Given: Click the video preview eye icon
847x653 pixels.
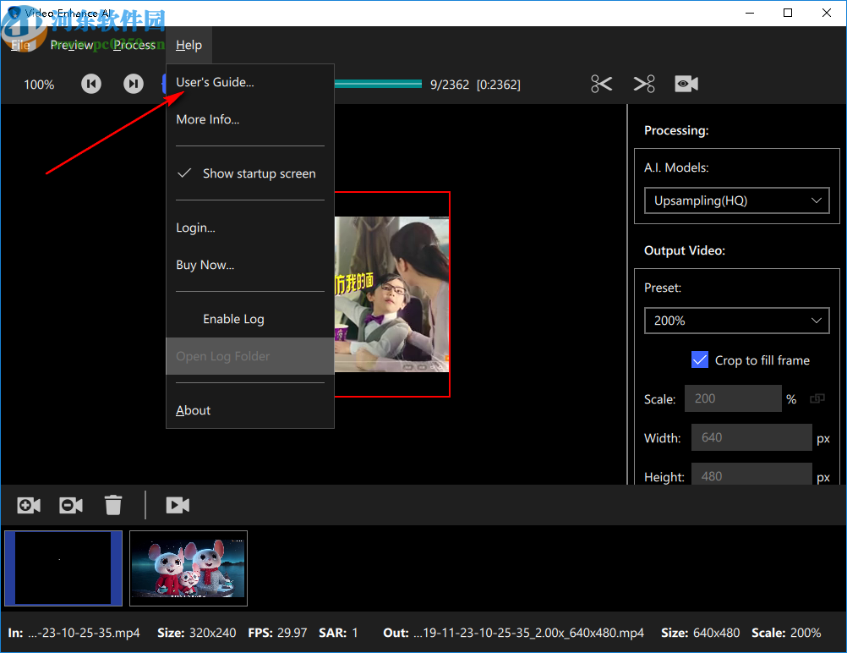Looking at the screenshot, I should [x=686, y=84].
